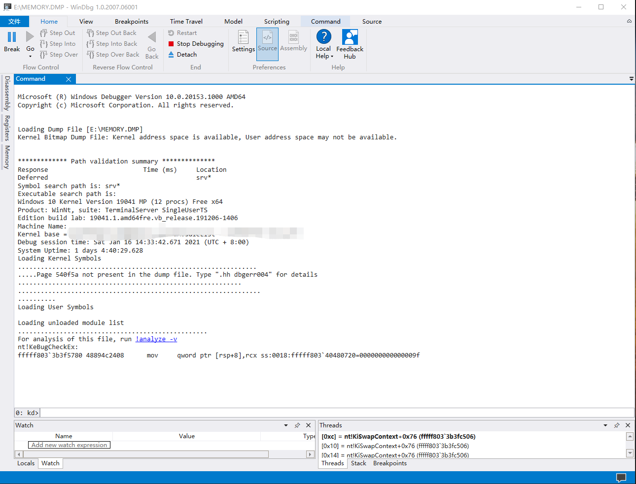Click the Watch Value column header
This screenshot has width=636, height=484.
187,436
